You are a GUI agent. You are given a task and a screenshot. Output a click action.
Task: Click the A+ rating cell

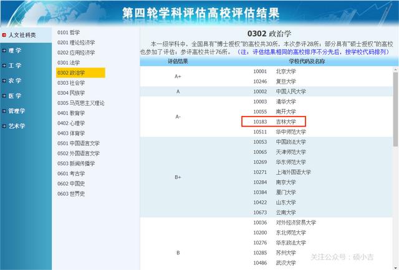pyautogui.click(x=178, y=76)
